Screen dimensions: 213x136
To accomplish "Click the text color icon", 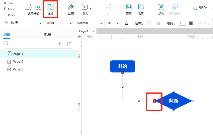I will (126, 23).
